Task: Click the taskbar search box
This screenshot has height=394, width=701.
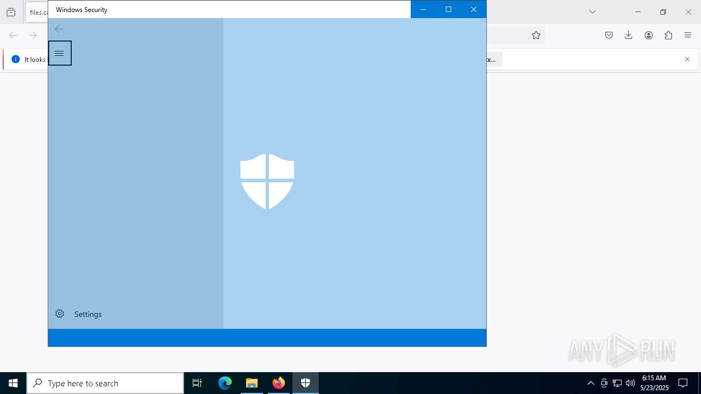Action: (105, 383)
